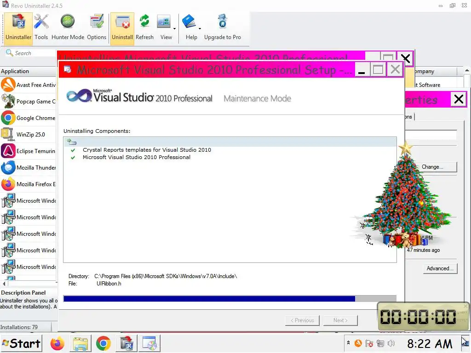
Task: Close the Properties dialog with X
Action: pos(459,99)
